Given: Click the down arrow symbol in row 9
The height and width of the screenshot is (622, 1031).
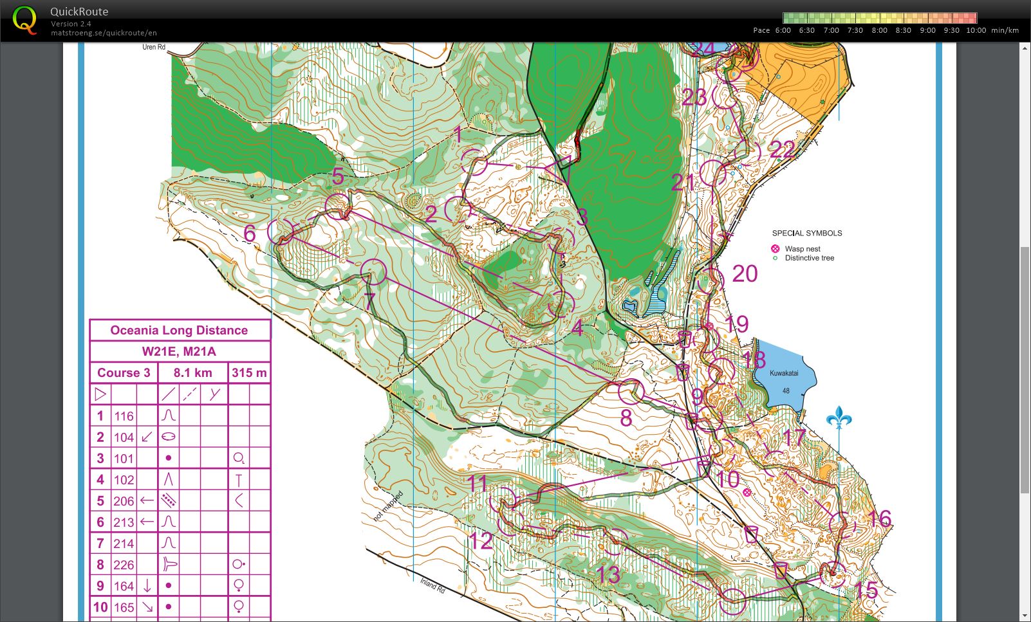Looking at the screenshot, I should click(147, 586).
